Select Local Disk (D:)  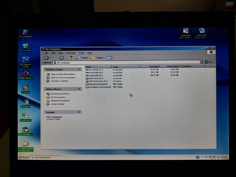pos(94,73)
